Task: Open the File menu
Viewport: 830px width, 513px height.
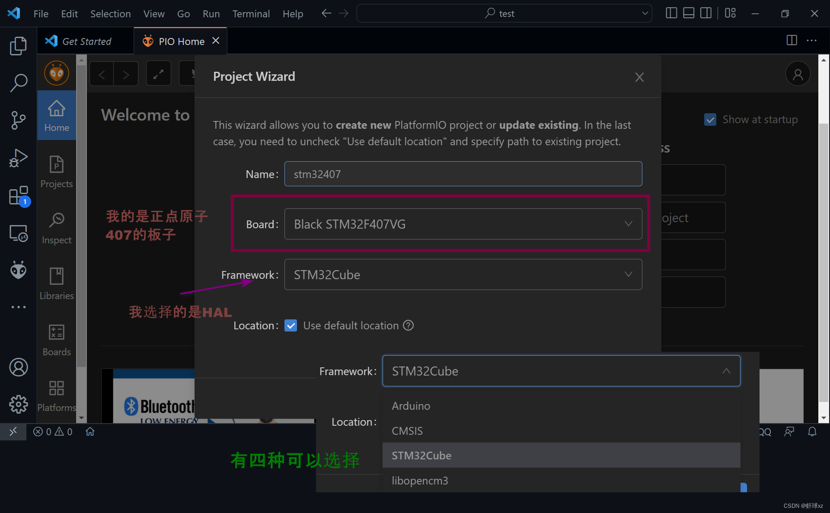Action: 41,14
